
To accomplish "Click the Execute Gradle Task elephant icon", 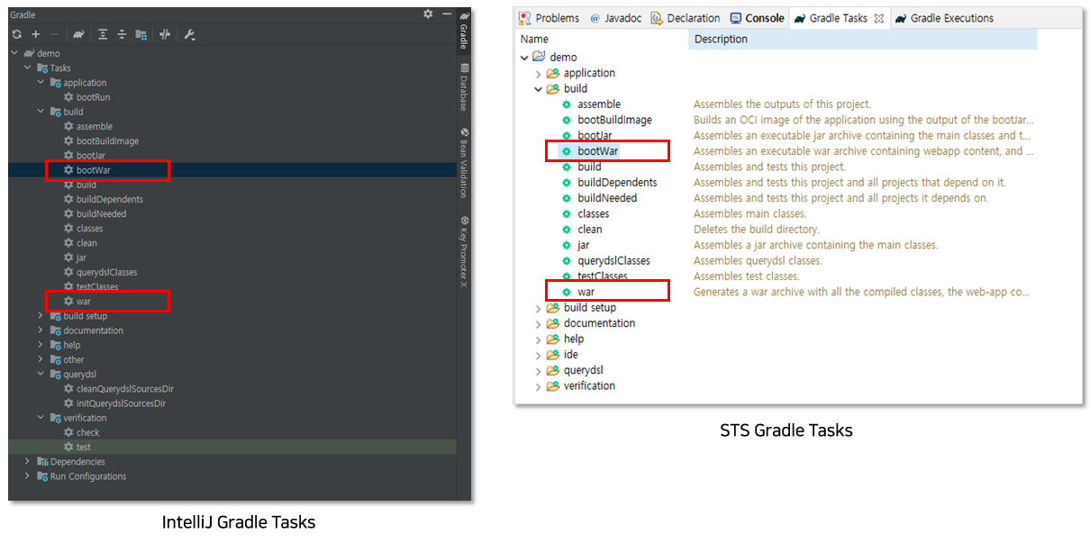I will point(80,33).
